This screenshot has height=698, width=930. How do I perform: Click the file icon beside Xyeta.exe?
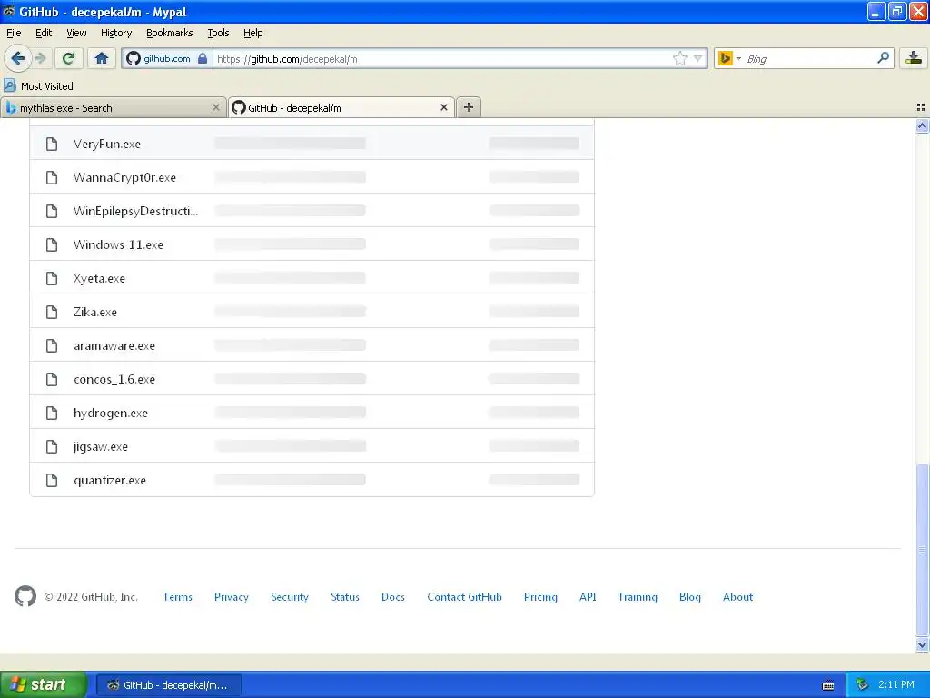point(52,278)
